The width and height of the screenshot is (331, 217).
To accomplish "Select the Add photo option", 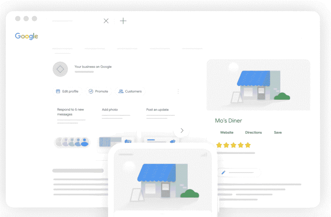I will (x=110, y=110).
